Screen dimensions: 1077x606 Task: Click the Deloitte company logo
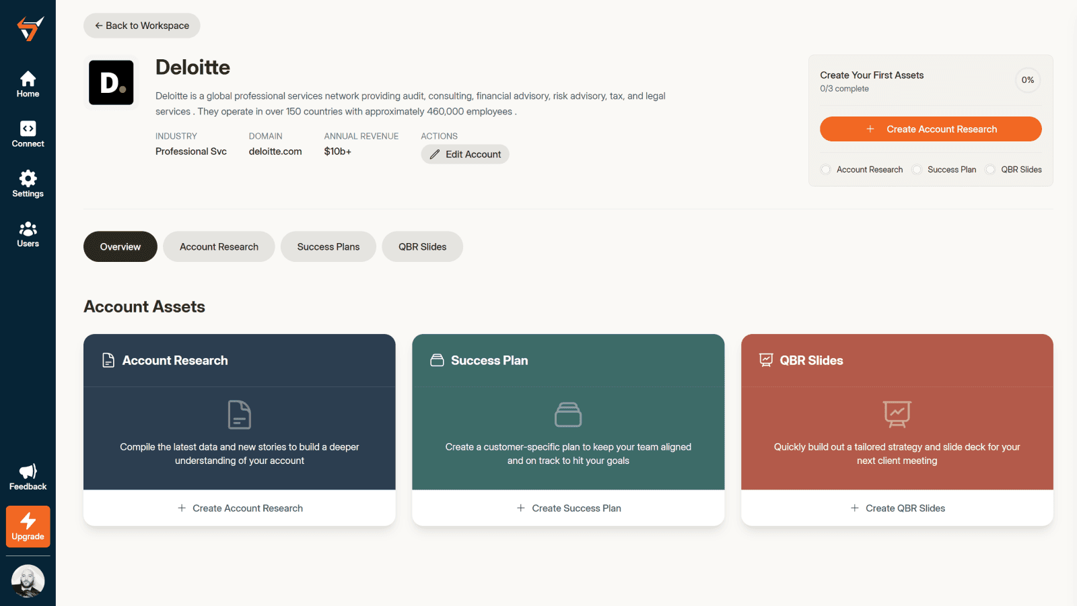111,82
